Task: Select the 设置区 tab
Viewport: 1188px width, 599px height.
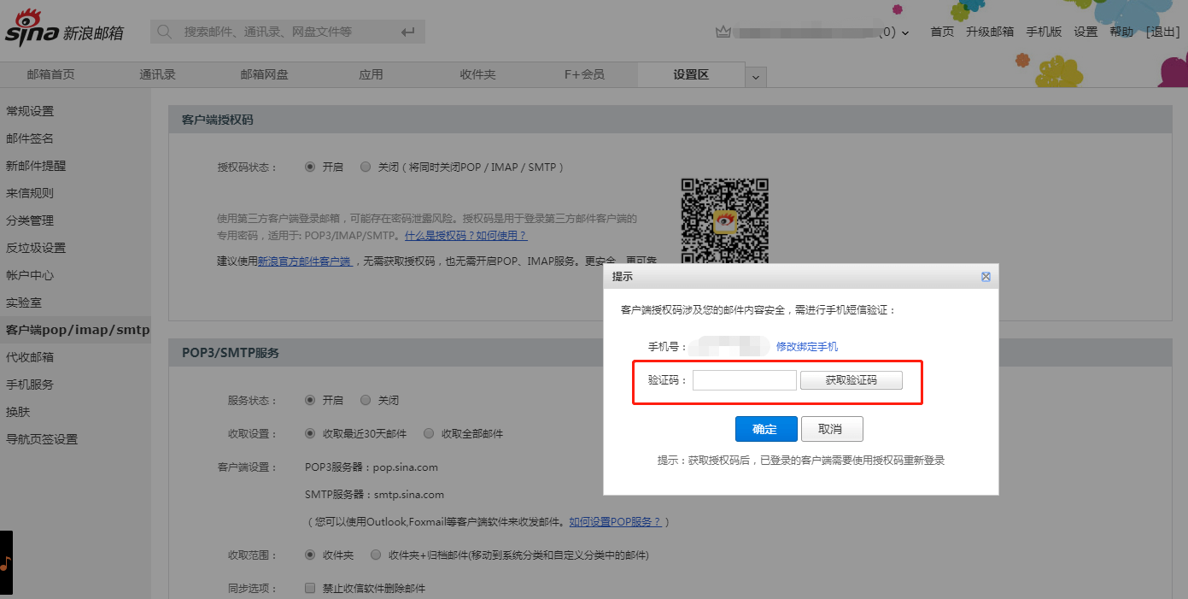Action: (x=691, y=74)
